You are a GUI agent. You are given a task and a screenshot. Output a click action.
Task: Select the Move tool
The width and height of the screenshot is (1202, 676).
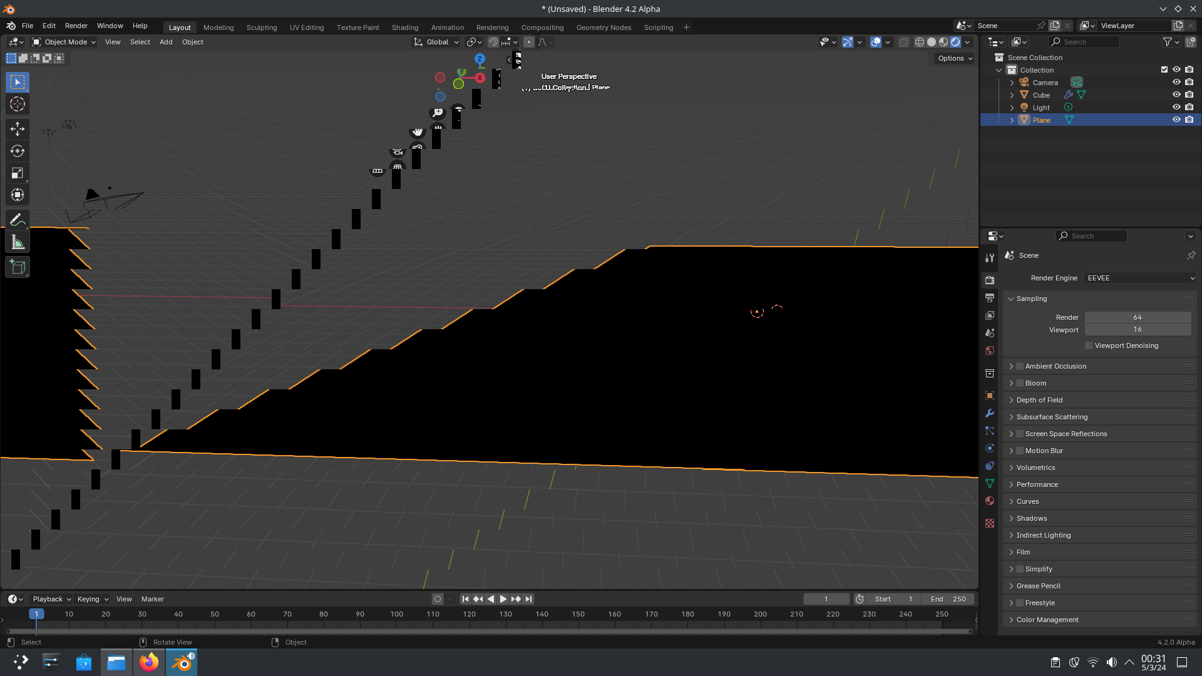pos(18,129)
